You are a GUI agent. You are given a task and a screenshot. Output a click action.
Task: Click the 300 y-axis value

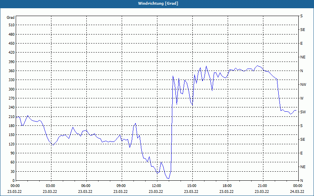pyautogui.click(x=12, y=89)
